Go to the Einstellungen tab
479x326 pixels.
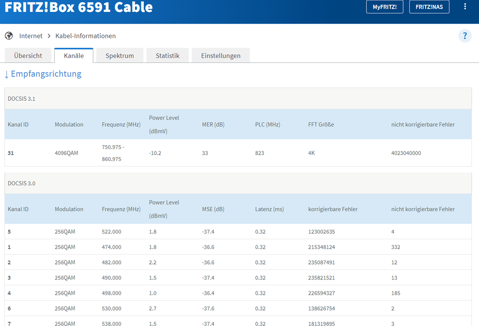(x=221, y=56)
